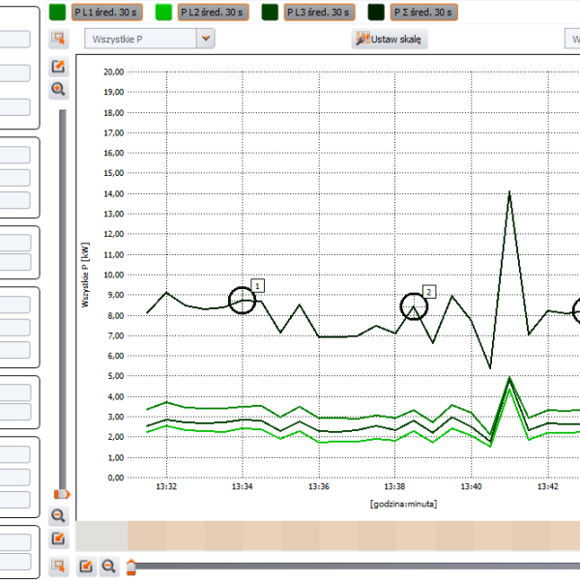Click the minimize vertical scale icon below zoom-out

pos(58,538)
